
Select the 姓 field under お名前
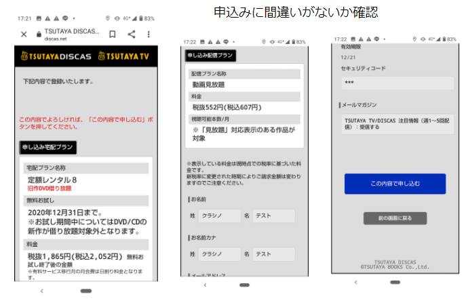point(217,216)
